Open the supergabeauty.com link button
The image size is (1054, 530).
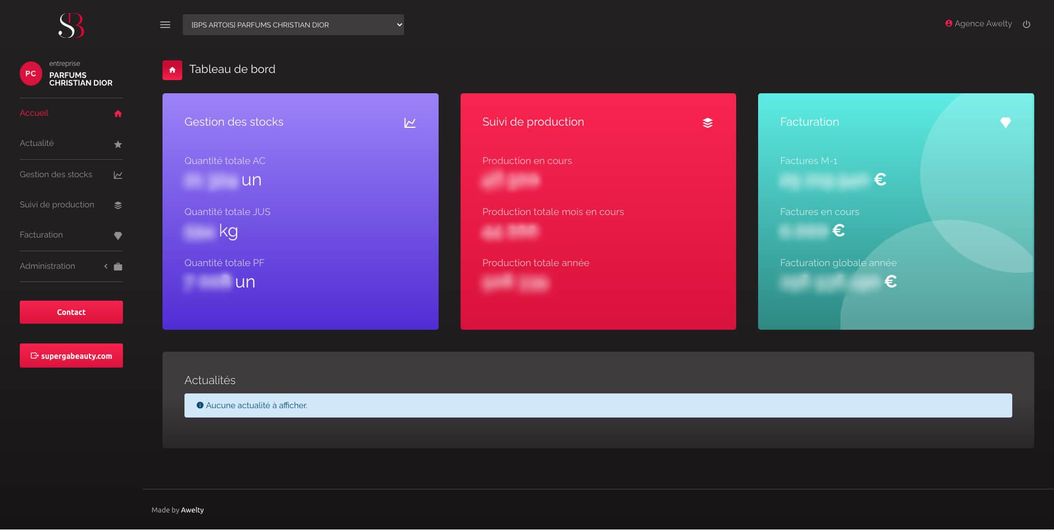point(71,356)
